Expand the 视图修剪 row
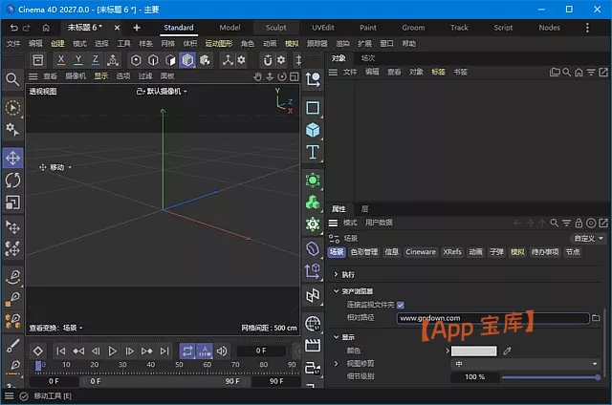Image resolution: width=612 pixels, height=405 pixels. pyautogui.click(x=336, y=363)
